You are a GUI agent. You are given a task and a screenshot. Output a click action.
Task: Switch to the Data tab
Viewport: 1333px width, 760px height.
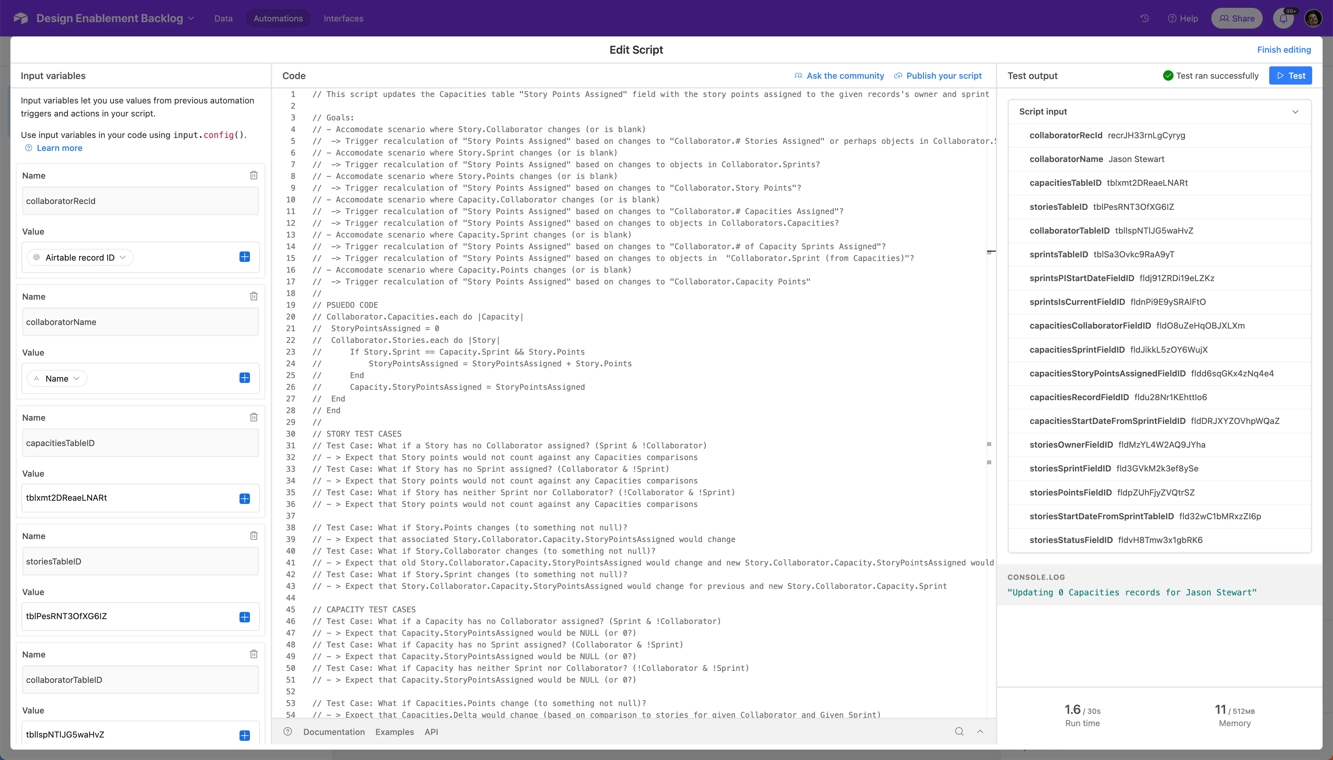click(224, 18)
